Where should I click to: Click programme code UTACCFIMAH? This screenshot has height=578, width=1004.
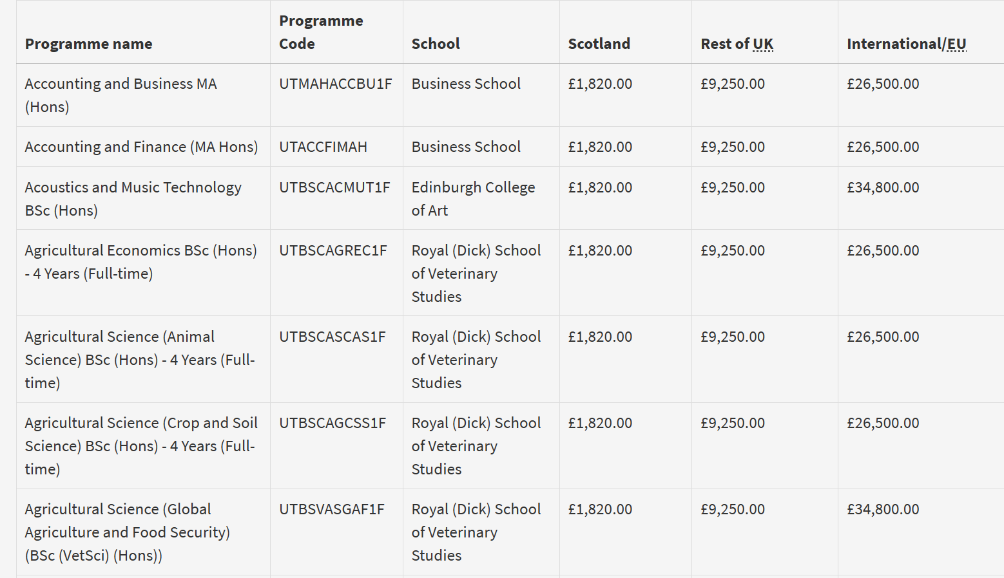pyautogui.click(x=323, y=147)
